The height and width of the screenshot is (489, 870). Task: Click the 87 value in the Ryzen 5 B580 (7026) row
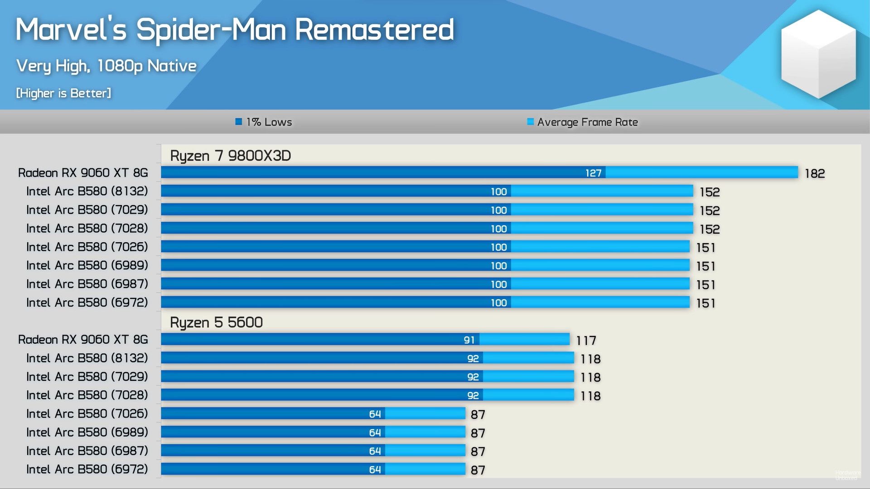[478, 415]
